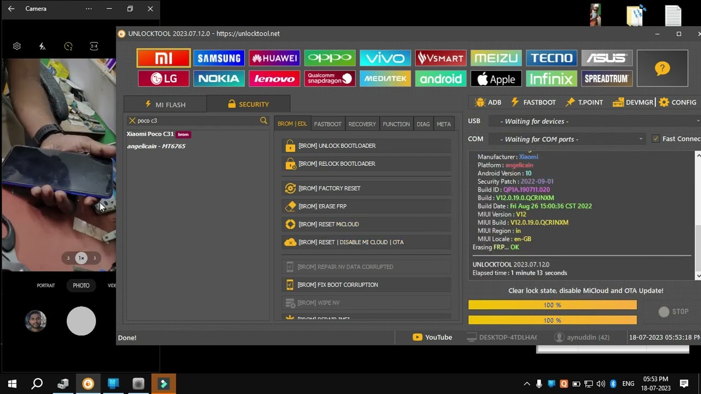This screenshot has width=701, height=394.
Task: Click [BROM] FIX BOOT CORRUPTION
Action: coord(366,285)
